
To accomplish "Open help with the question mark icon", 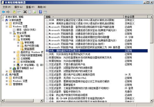I will coord(41,12).
